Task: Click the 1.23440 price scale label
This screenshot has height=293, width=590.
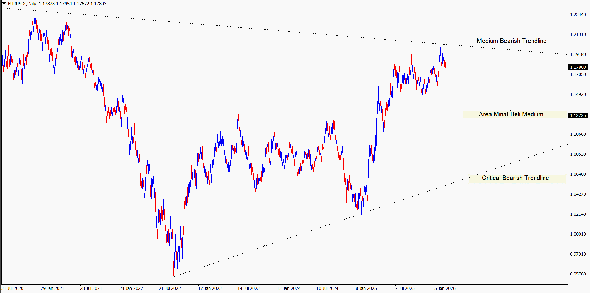Action: (578, 14)
